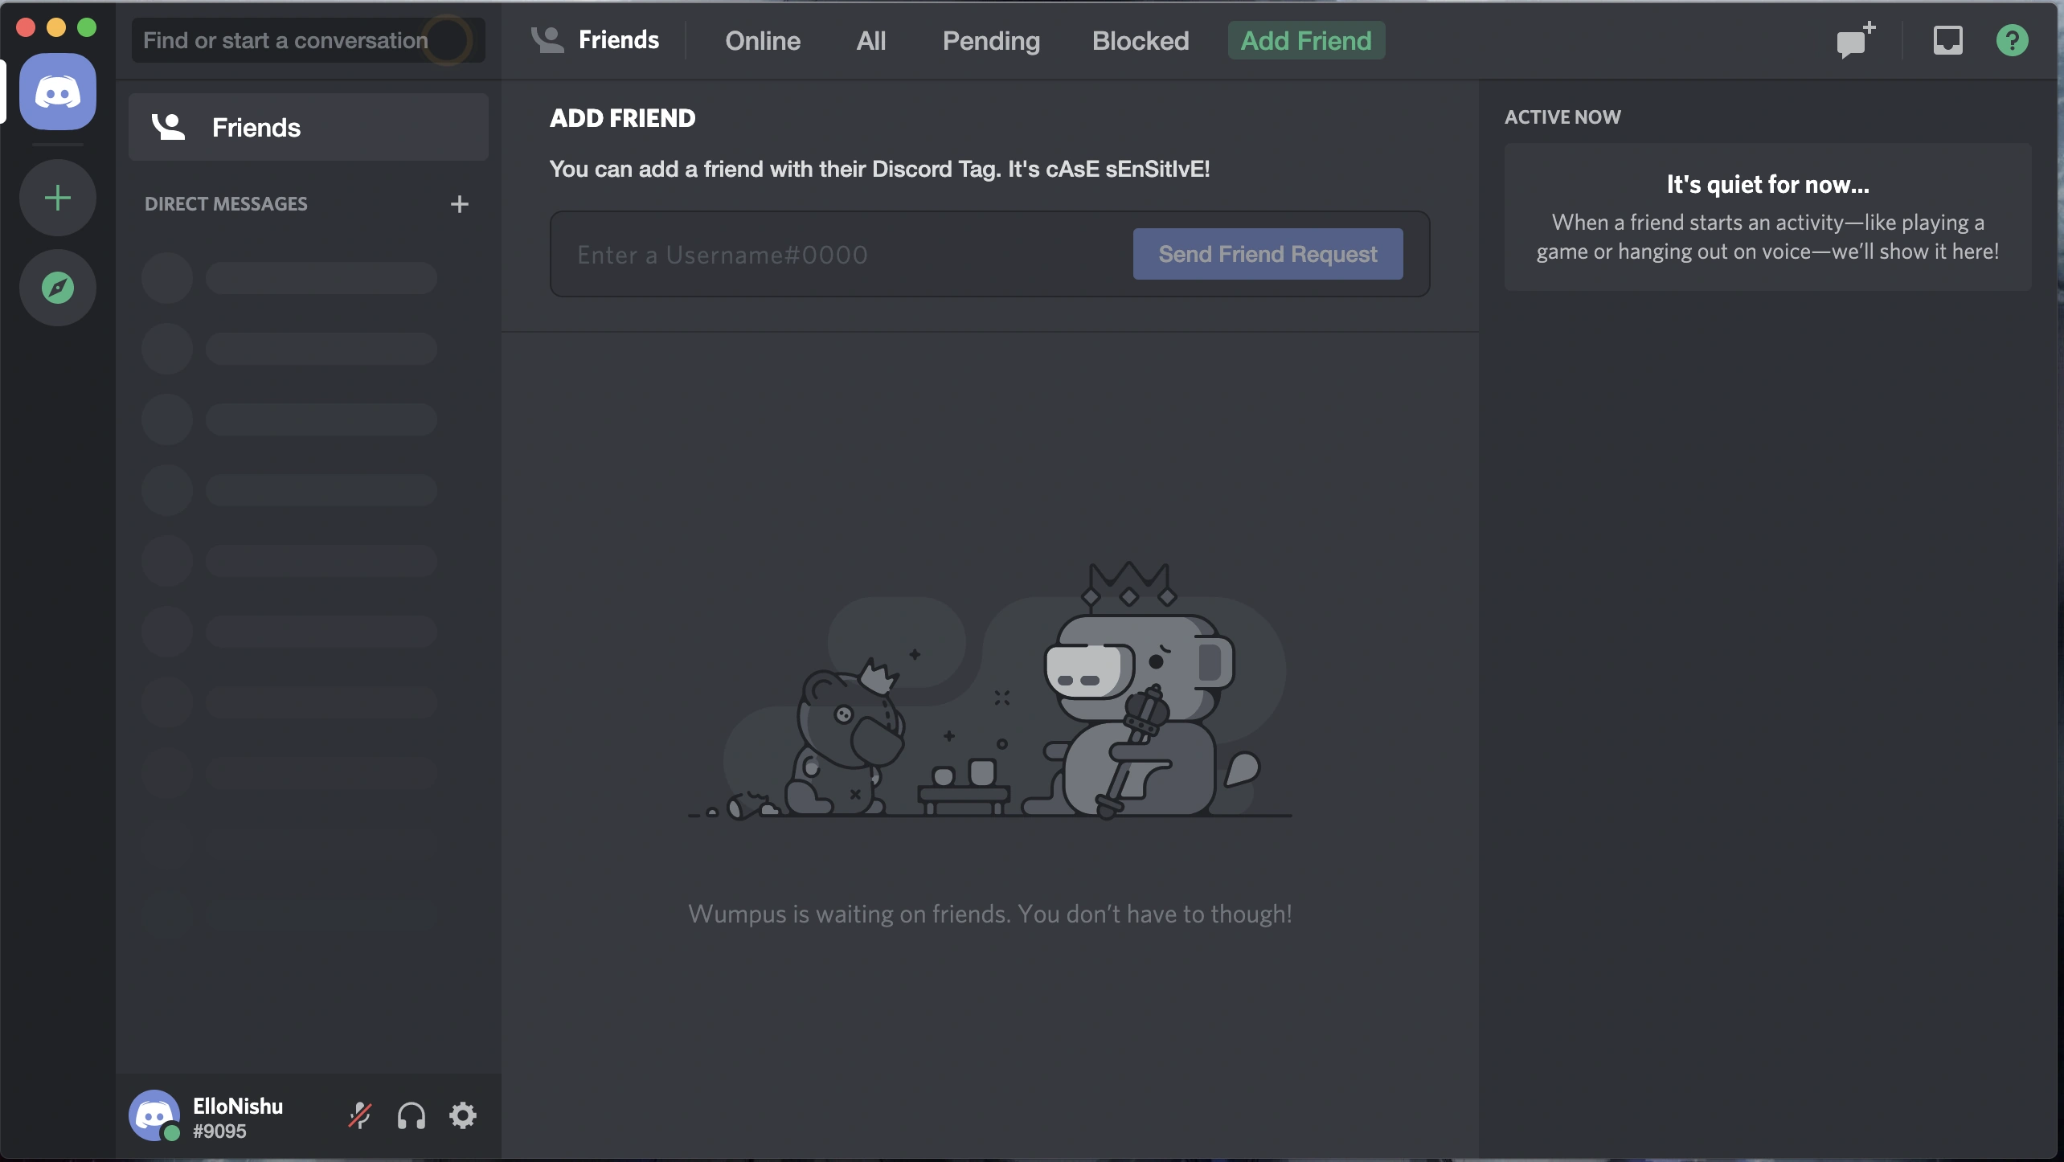Create DM with plus beside Direct Messages
The width and height of the screenshot is (2064, 1162).
click(459, 204)
